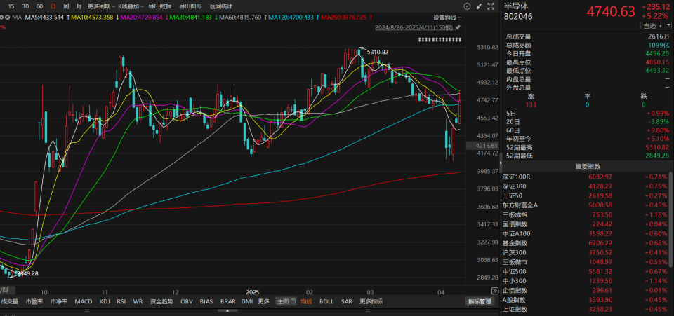This screenshot has height=316, width=674.
Task: Click the panel collapse handle beside chart
Action: point(501,163)
